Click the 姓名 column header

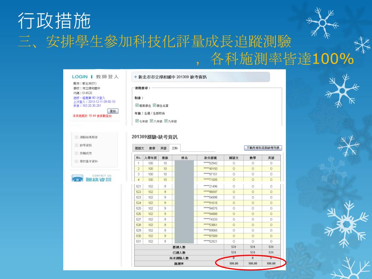point(184,158)
